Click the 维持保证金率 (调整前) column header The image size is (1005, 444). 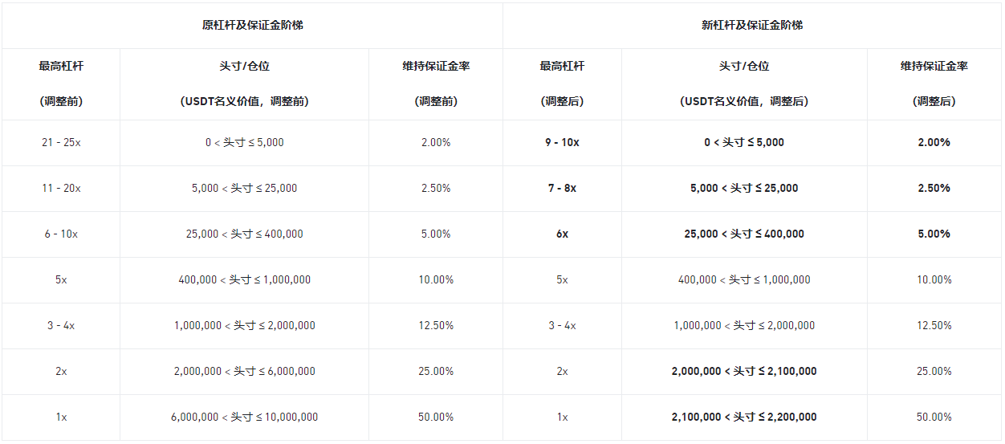point(436,84)
